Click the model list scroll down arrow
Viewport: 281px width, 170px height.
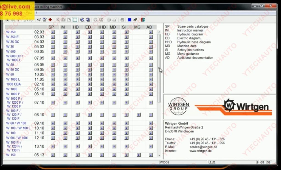tap(159, 155)
